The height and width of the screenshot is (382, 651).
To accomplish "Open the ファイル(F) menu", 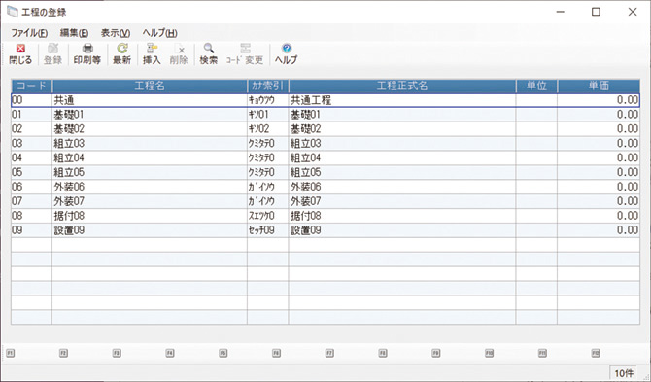I will point(29,33).
